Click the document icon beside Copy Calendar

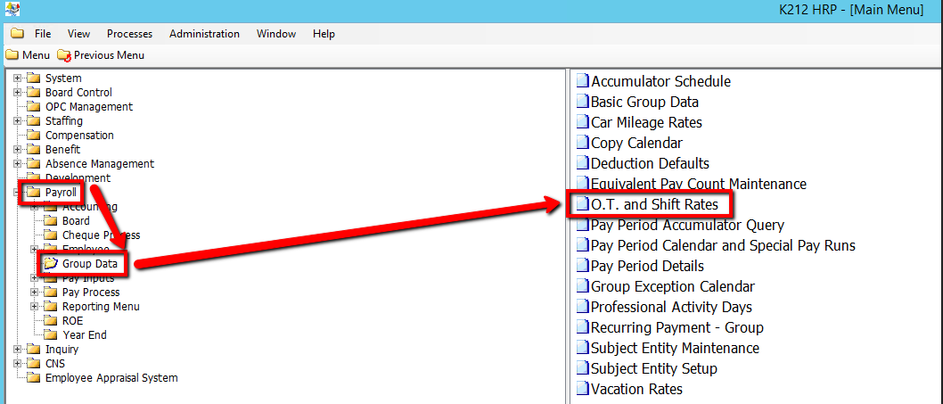[582, 143]
